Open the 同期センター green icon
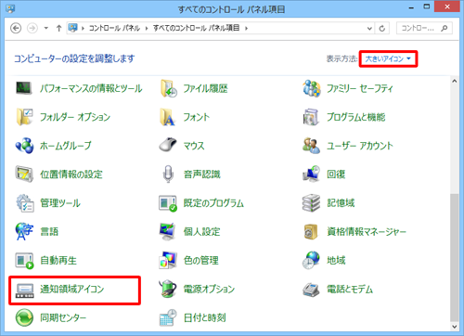Image resolution: width=464 pixels, height=336 pixels. tap(24, 317)
